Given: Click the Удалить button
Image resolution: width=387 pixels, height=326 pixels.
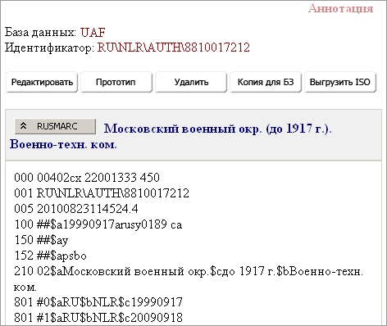Looking at the screenshot, I should 191,82.
